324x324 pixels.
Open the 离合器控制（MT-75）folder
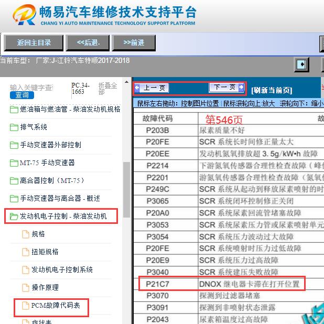coord(52,180)
